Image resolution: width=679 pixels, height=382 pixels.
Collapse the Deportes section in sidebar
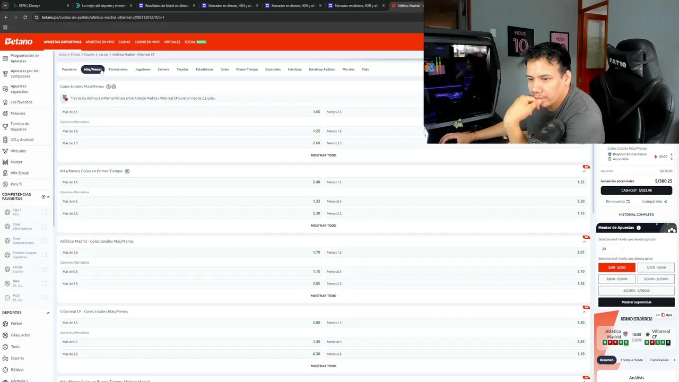pos(48,312)
